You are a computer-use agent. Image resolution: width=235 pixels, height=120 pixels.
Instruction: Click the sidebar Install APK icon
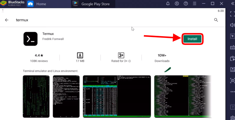tap(232, 69)
